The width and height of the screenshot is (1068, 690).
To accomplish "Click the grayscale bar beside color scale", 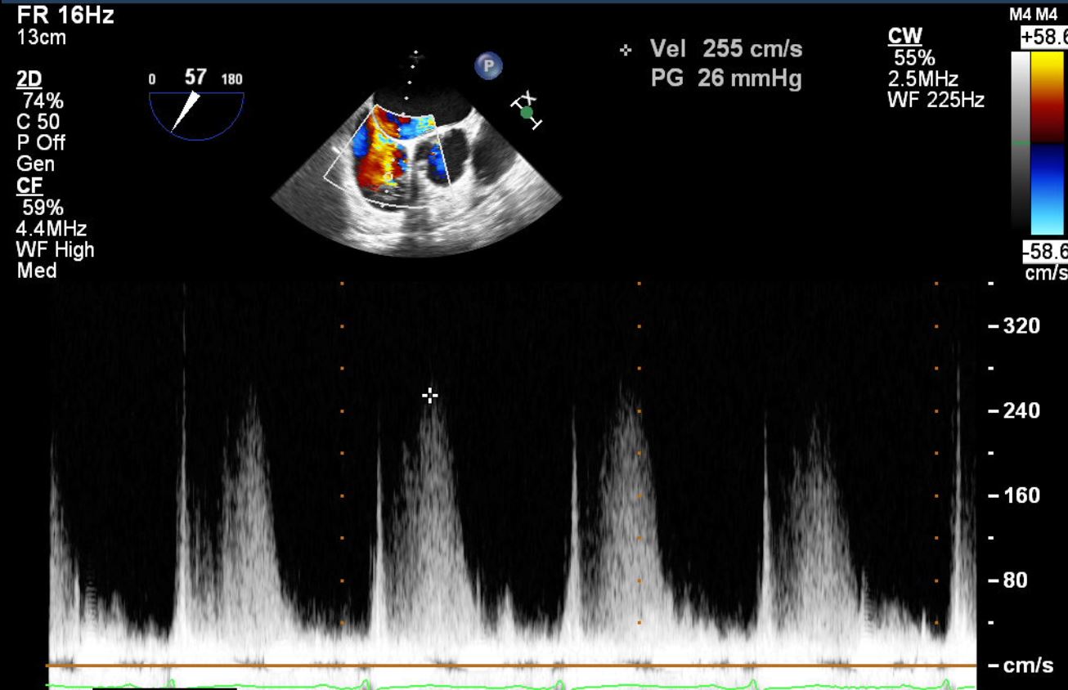I will coord(1020,143).
